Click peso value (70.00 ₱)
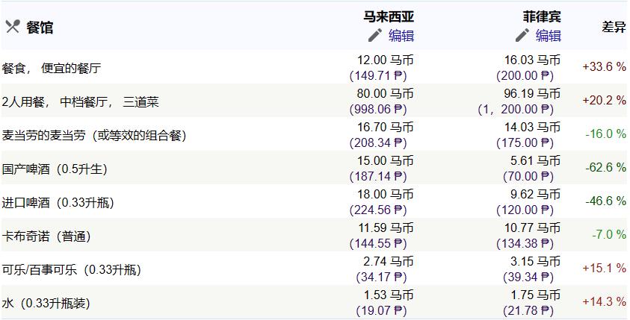The height and width of the screenshot is (320, 630). pos(528,177)
